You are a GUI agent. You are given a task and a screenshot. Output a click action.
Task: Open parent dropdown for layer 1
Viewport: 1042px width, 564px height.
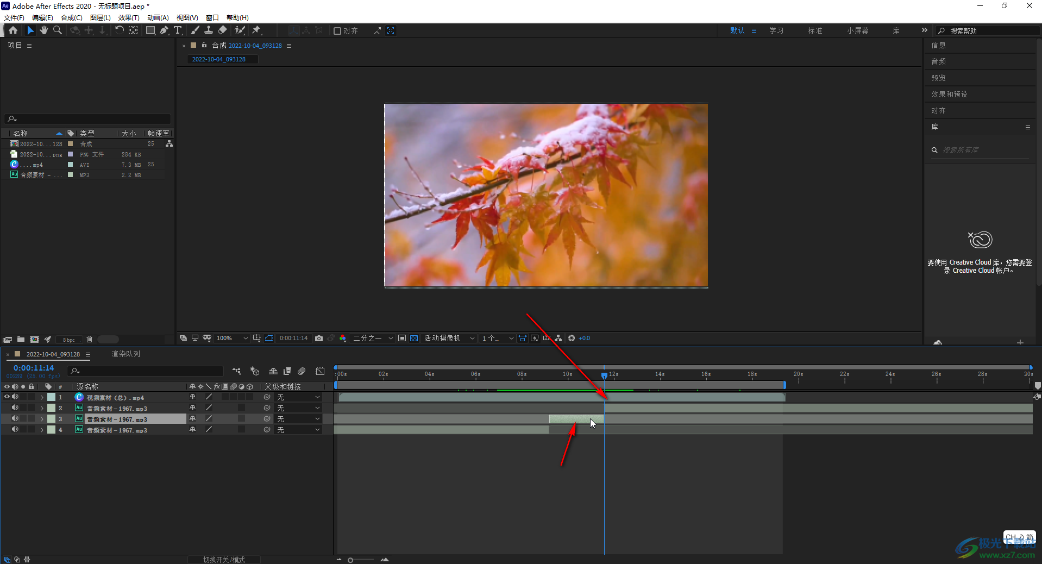[x=298, y=397]
